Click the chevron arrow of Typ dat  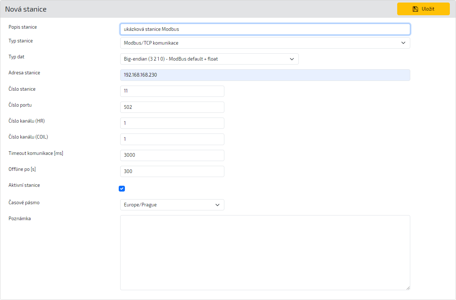(x=292, y=59)
